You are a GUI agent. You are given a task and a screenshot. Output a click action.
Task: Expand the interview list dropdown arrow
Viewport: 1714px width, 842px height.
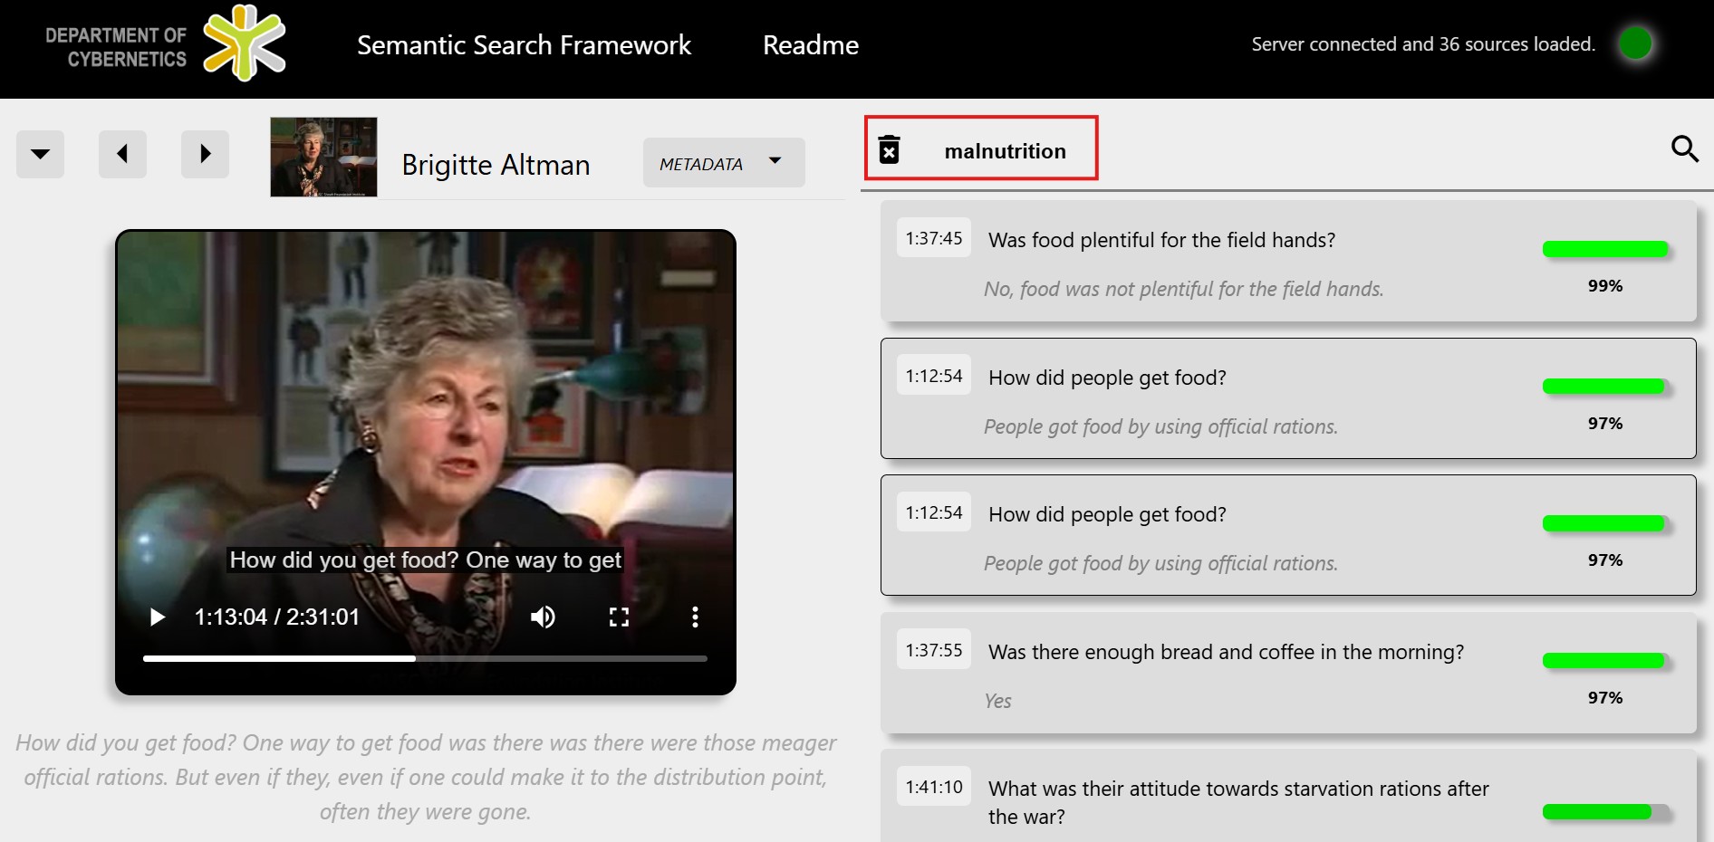click(x=40, y=154)
